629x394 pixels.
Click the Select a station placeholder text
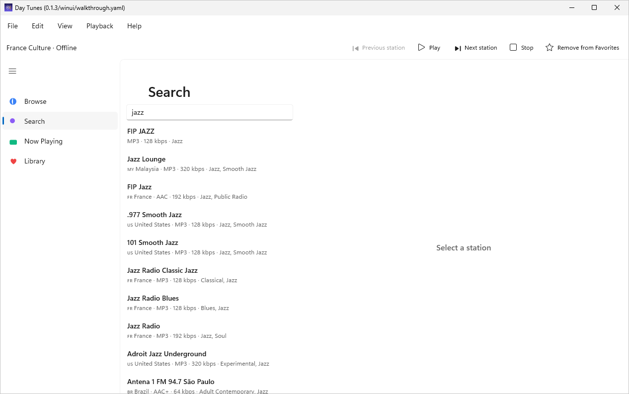pos(464,247)
